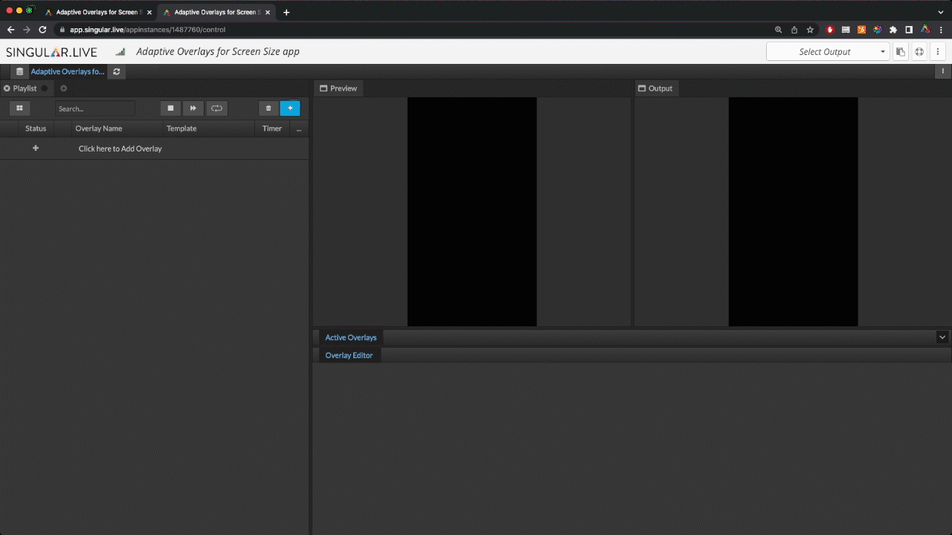This screenshot has height=535, width=952.
Task: Open the help lifebuoy icon
Action: (x=919, y=52)
